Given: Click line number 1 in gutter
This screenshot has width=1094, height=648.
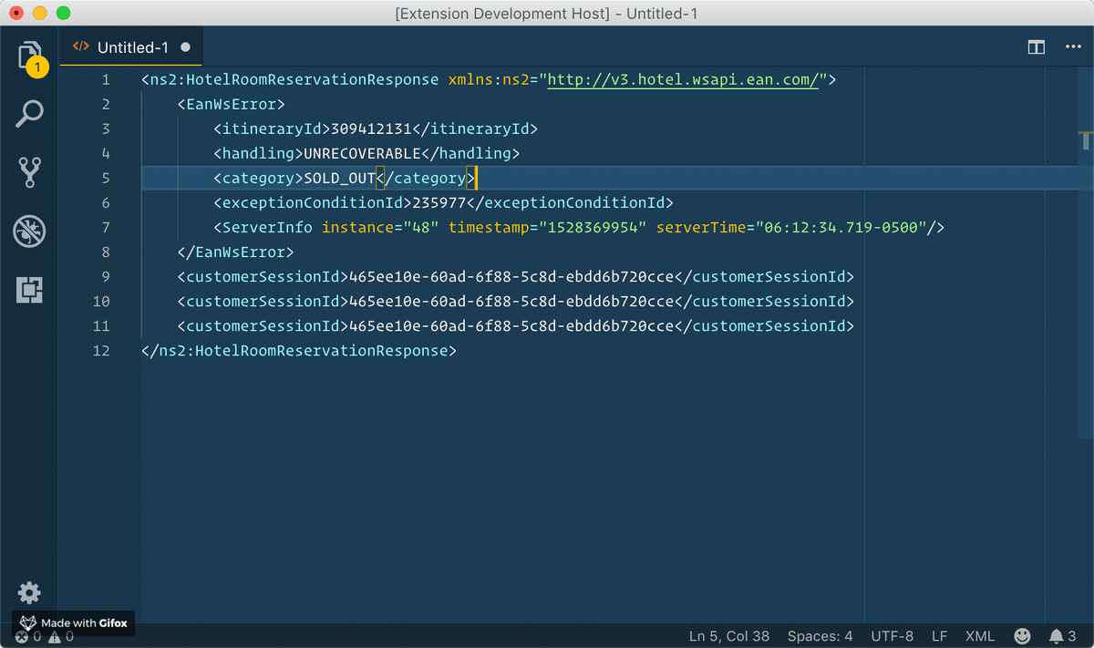Looking at the screenshot, I should pos(105,80).
